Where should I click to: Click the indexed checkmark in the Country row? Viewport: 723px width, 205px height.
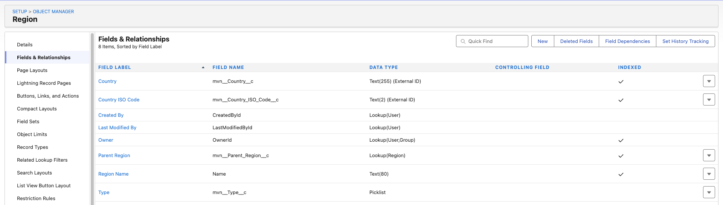tap(621, 81)
